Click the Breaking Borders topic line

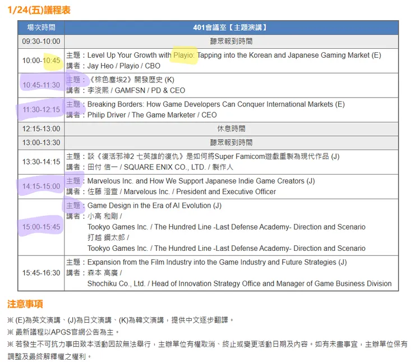pos(205,104)
